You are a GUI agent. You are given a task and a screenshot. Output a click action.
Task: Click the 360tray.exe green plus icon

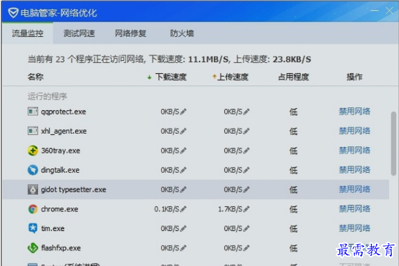pyautogui.click(x=33, y=151)
